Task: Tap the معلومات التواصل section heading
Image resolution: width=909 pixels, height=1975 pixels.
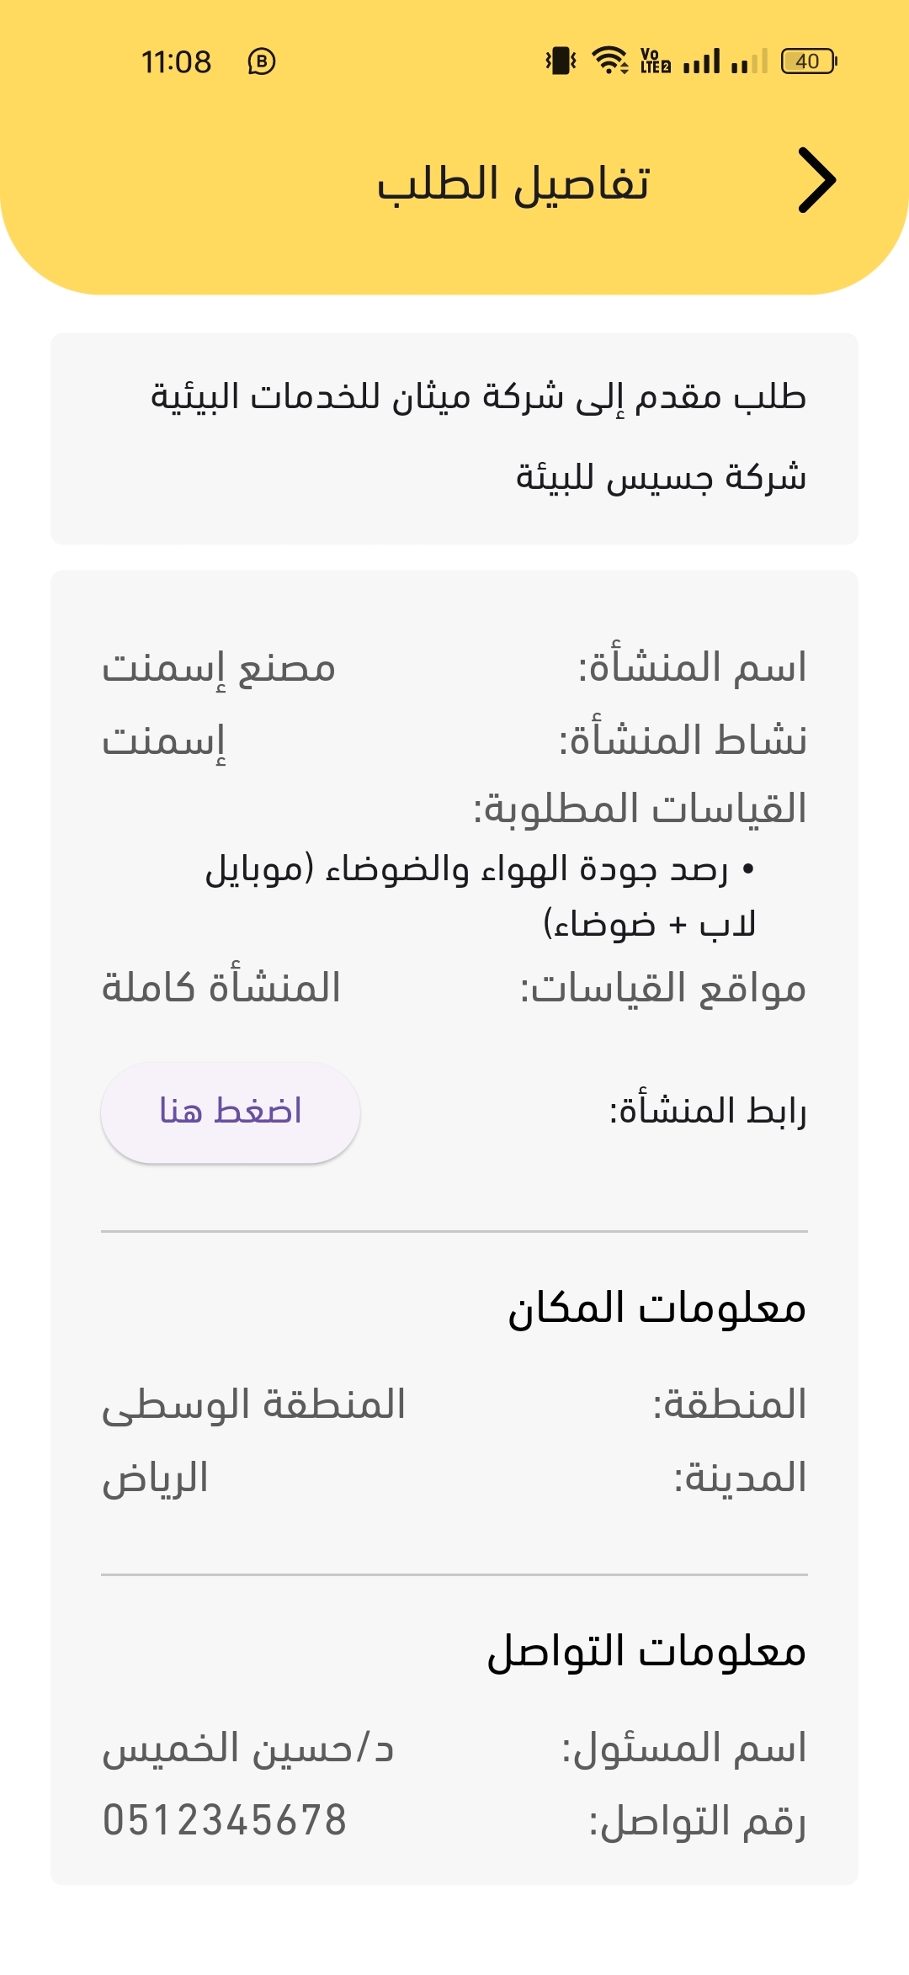Action: [x=647, y=1651]
